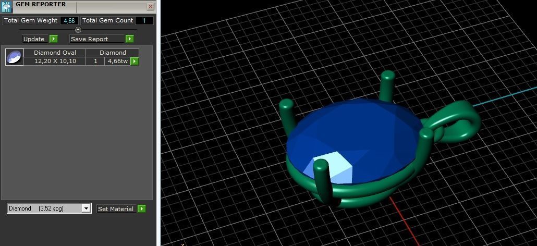
Task: Click the green arrow beside Set Material
Action: tap(142, 208)
